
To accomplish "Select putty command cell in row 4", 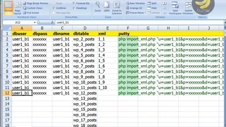I will point(128,50).
